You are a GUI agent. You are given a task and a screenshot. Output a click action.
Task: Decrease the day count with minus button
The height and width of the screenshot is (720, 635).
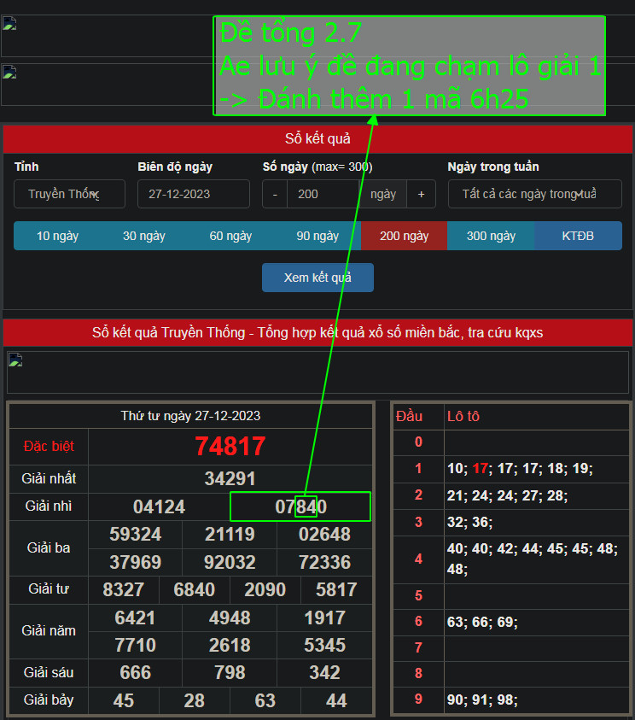[x=275, y=194]
